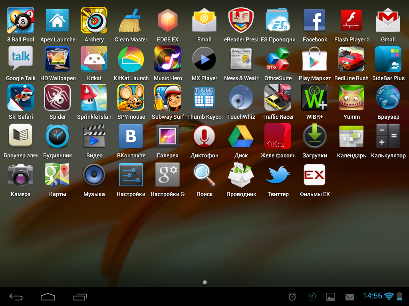Open the 8 Ball Pool game
Viewport: 409px width, 306px height.
tap(20, 20)
